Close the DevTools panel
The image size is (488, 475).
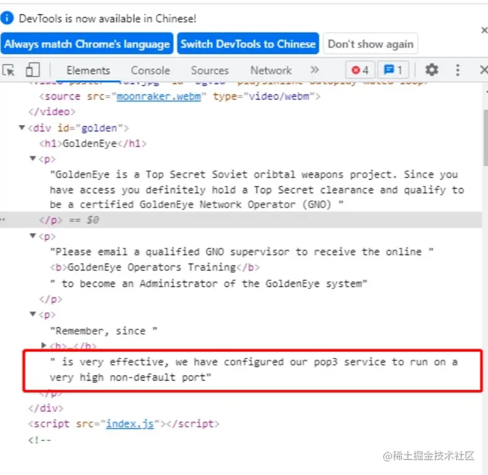(x=483, y=70)
